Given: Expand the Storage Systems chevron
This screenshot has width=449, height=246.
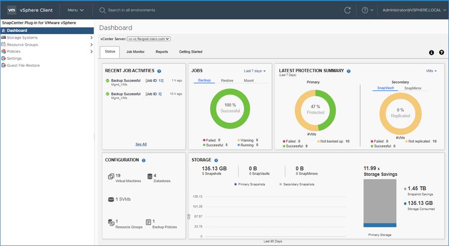Looking at the screenshot, I should [91, 38].
